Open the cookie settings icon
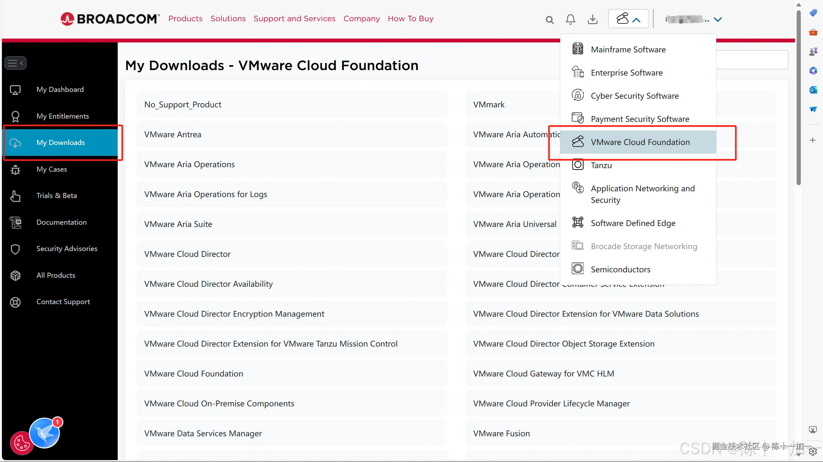Image resolution: width=823 pixels, height=462 pixels. click(21, 444)
